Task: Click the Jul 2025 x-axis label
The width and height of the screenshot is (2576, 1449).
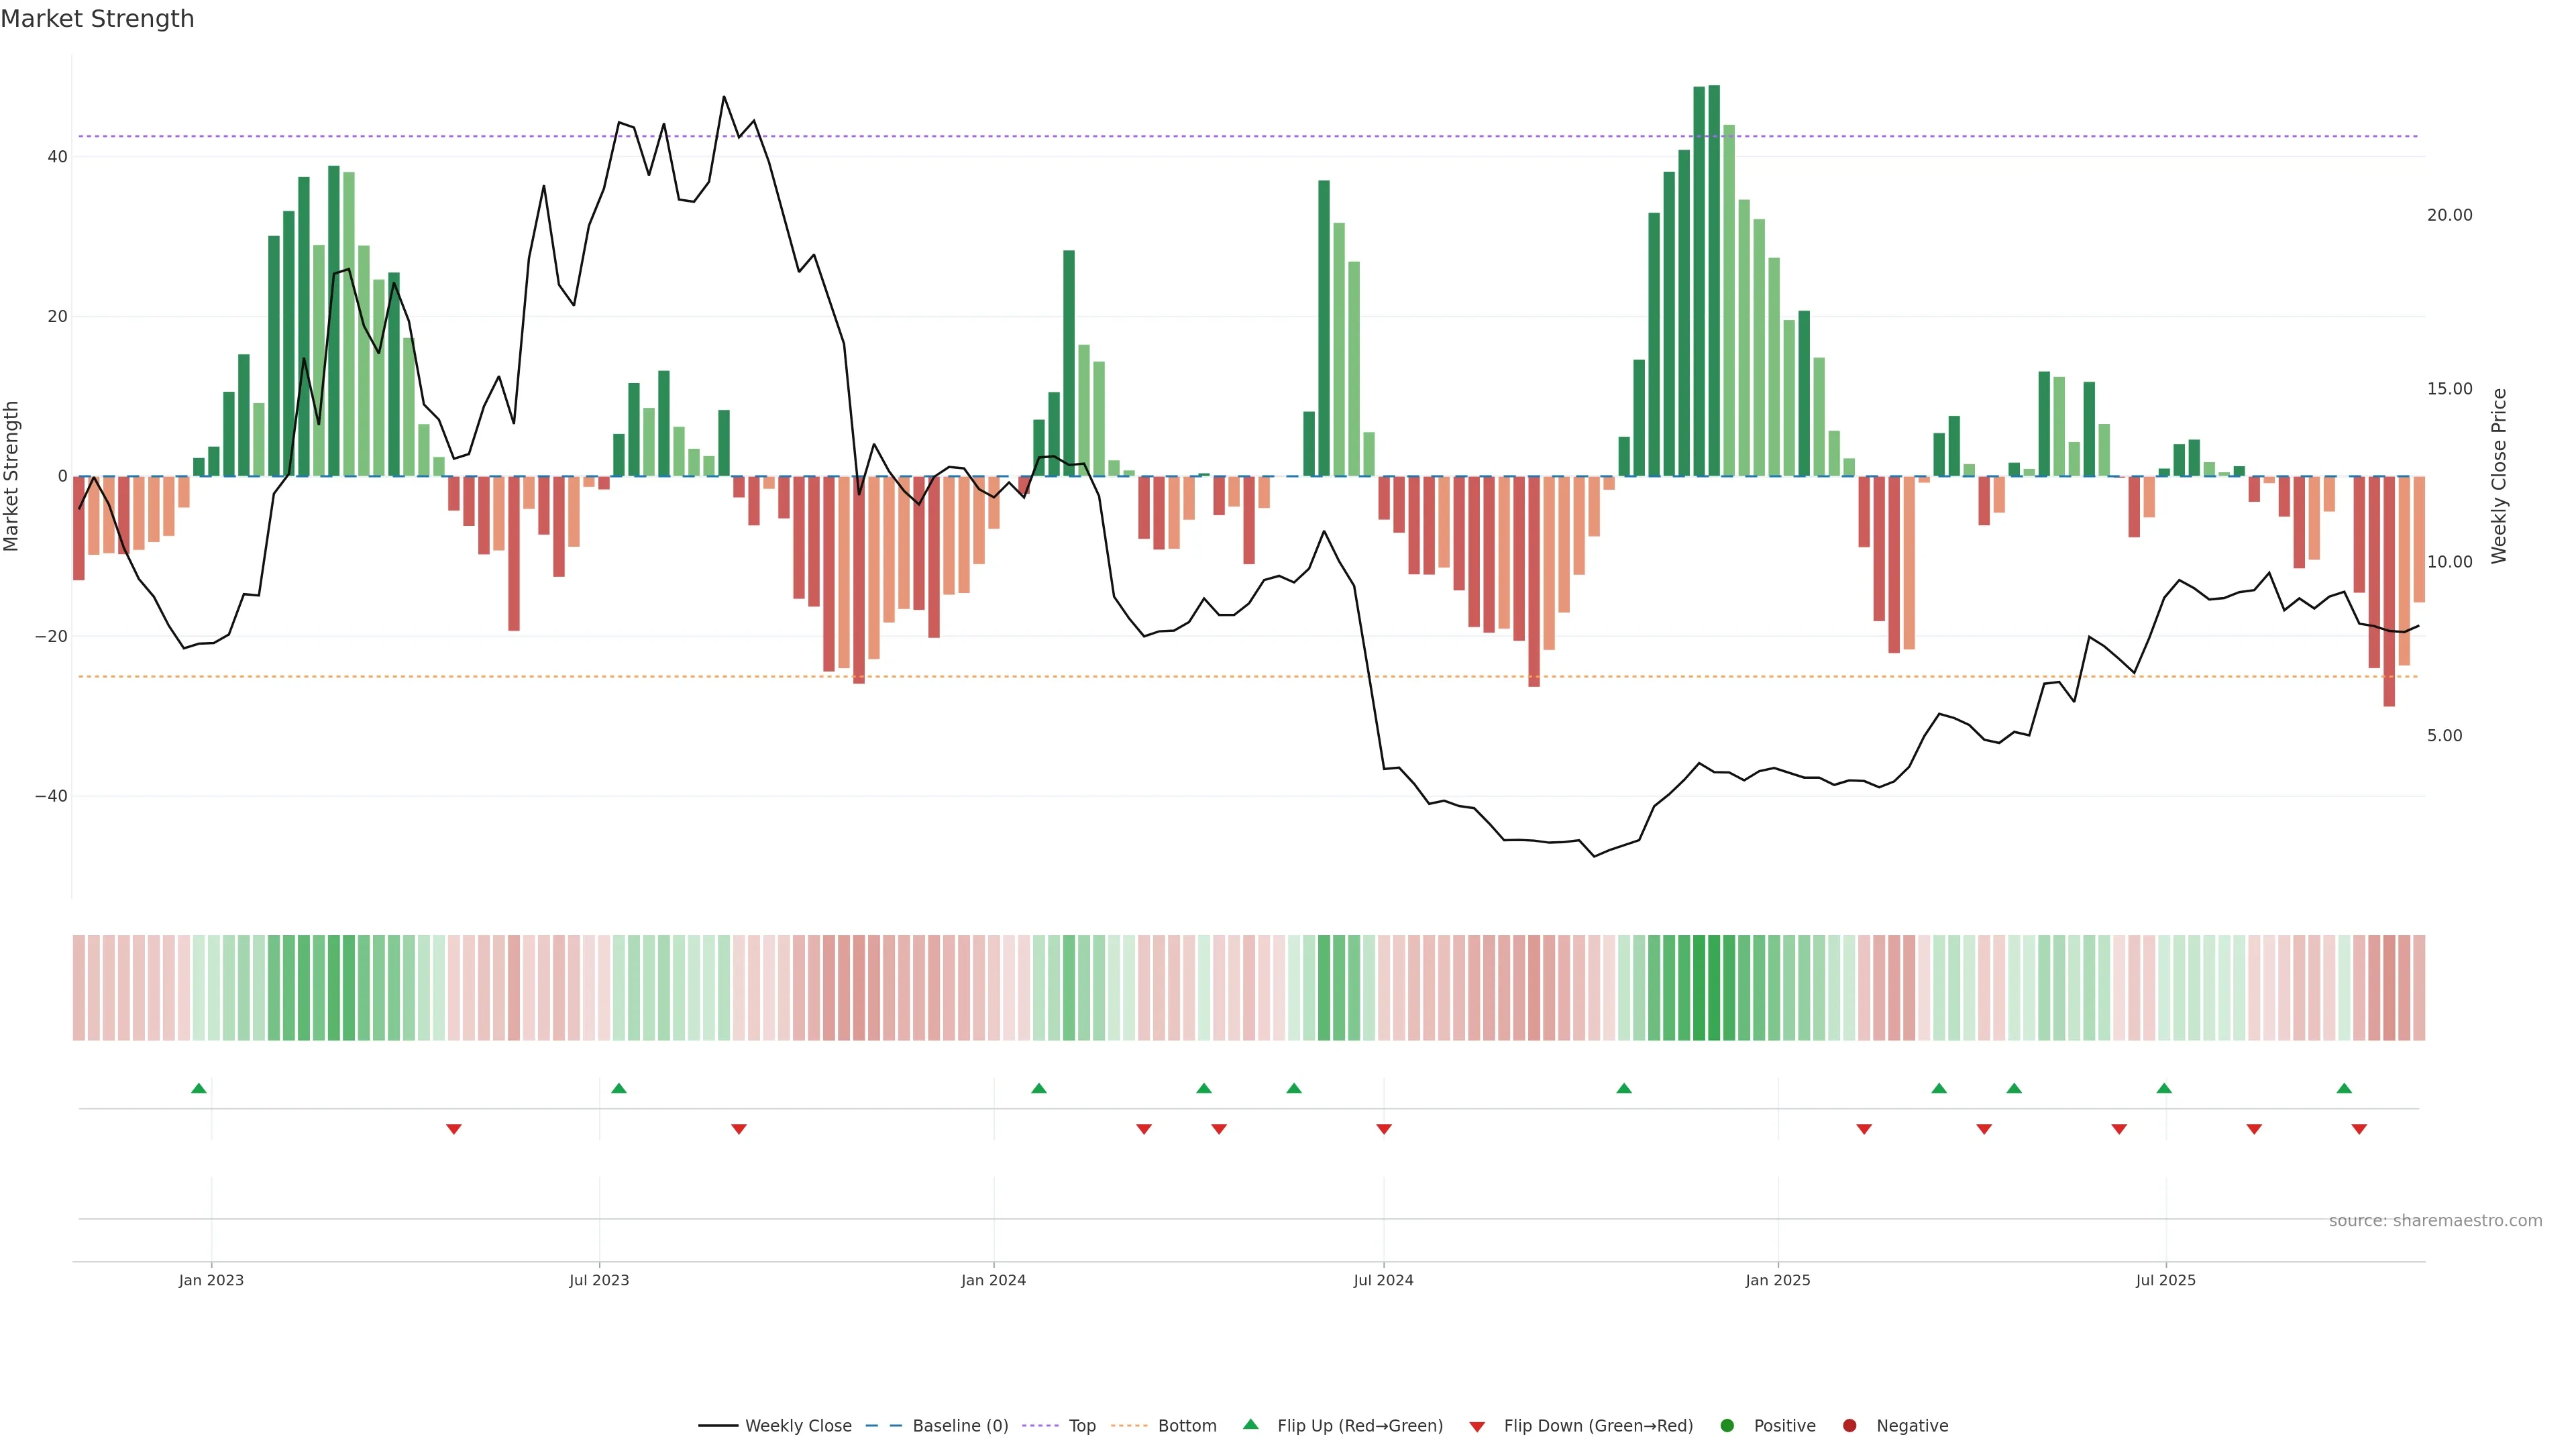Action: (x=2165, y=1280)
